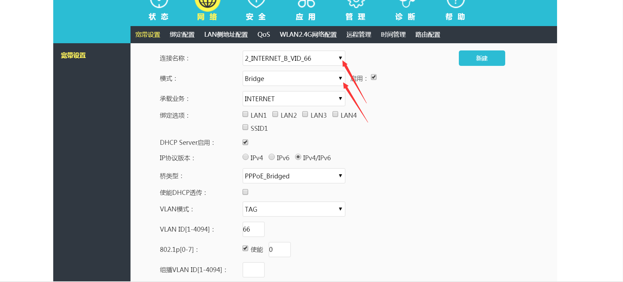Select the IPv6 protocol radio button
The width and height of the screenshot is (623, 282).
point(272,157)
